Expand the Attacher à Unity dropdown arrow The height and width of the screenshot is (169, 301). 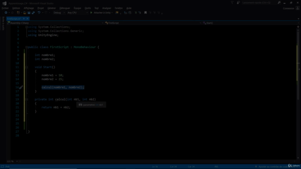pos(112,13)
